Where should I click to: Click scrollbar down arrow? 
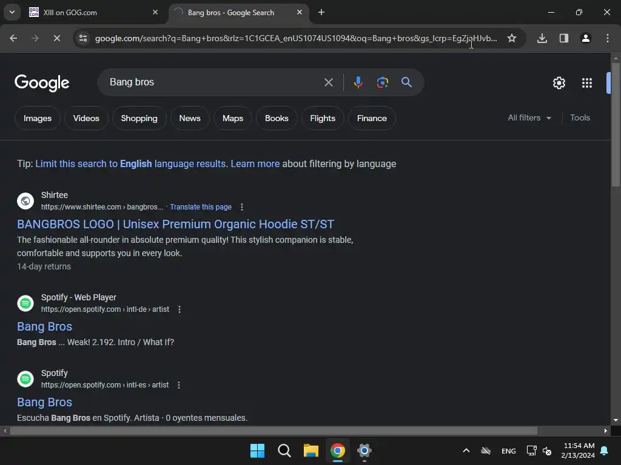[x=616, y=420]
